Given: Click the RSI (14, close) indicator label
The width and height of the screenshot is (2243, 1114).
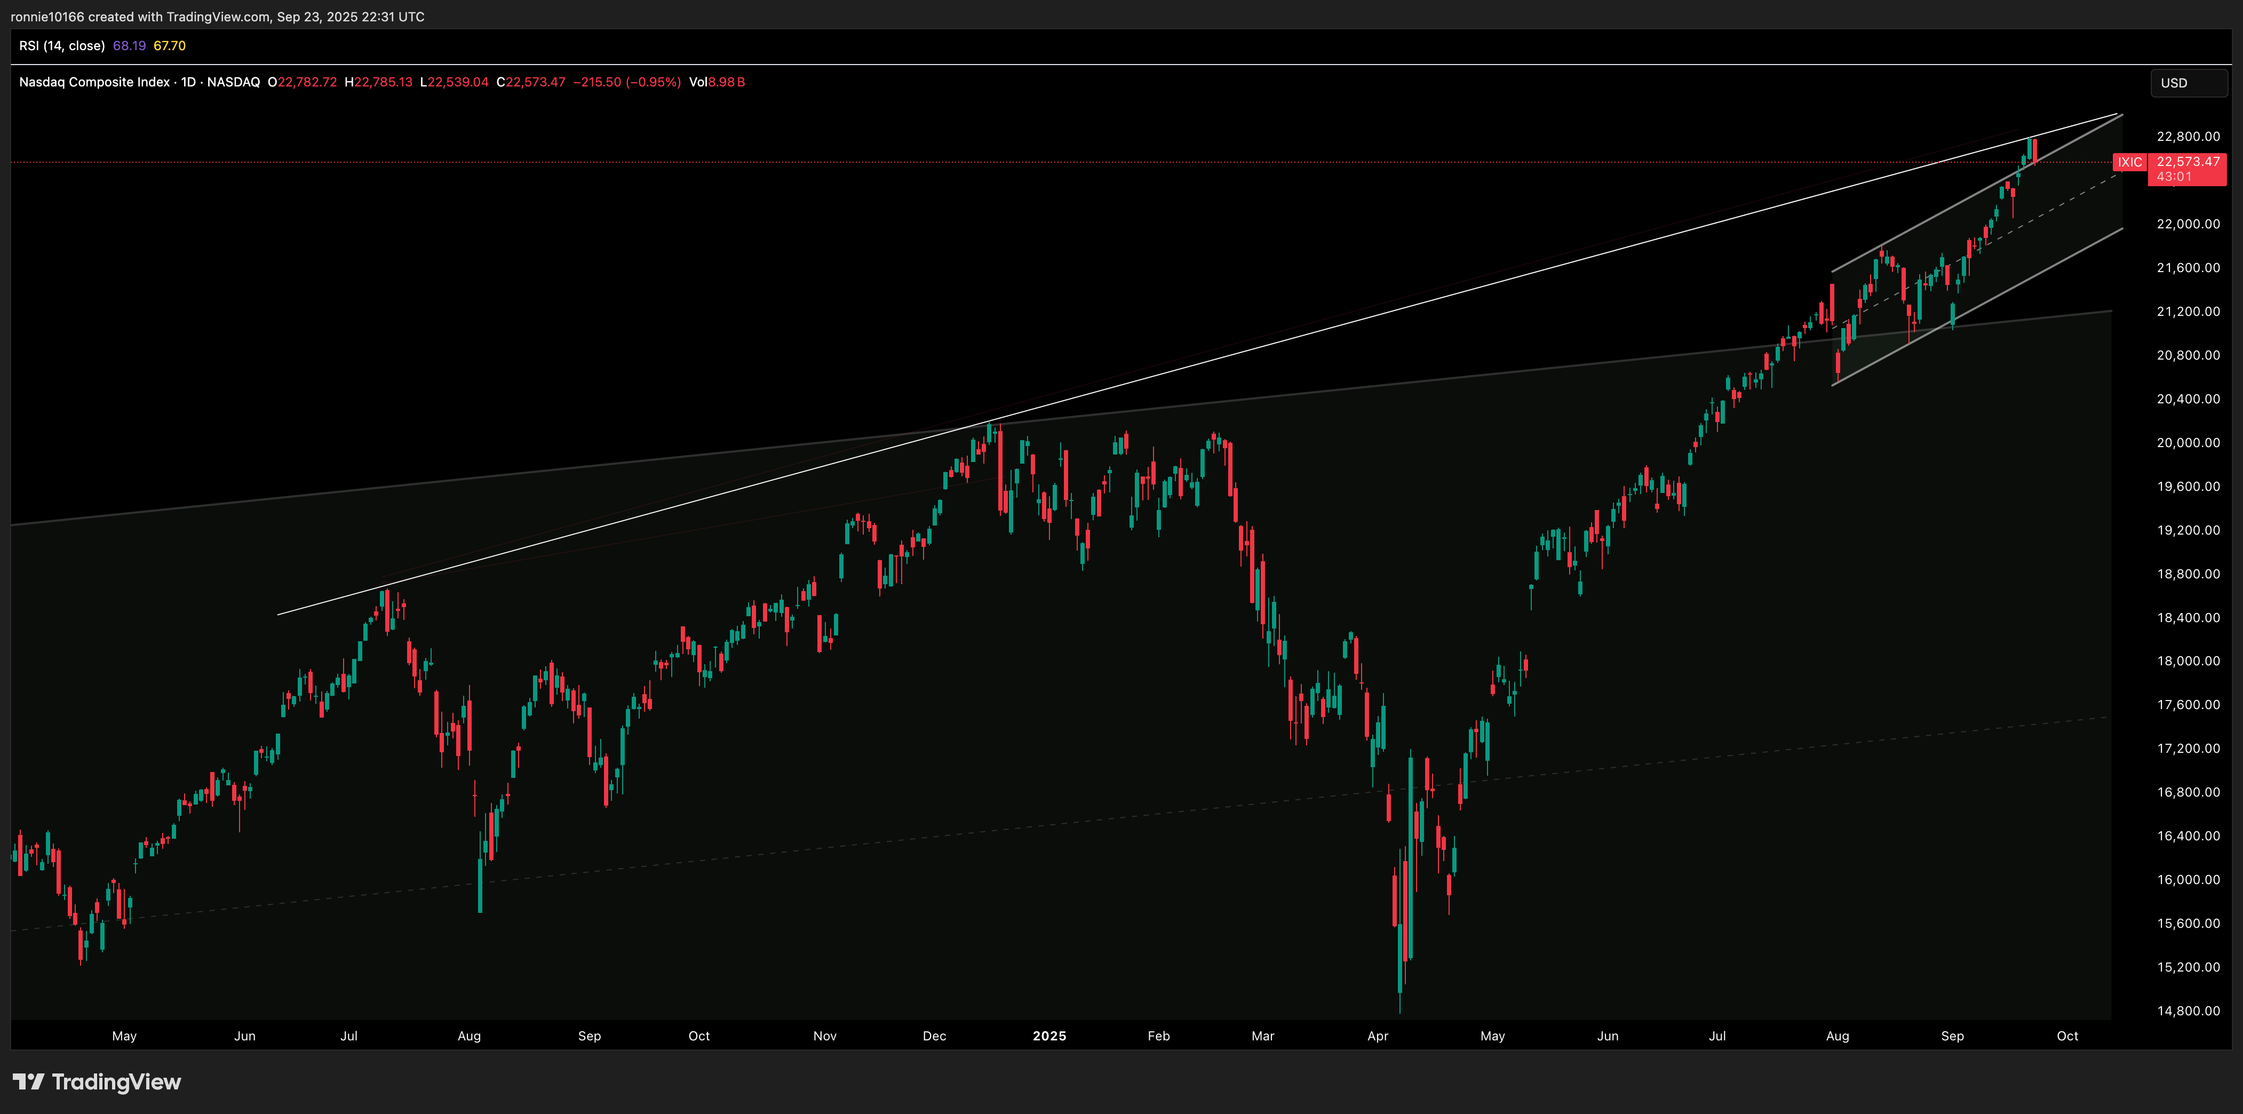Looking at the screenshot, I should (62, 45).
